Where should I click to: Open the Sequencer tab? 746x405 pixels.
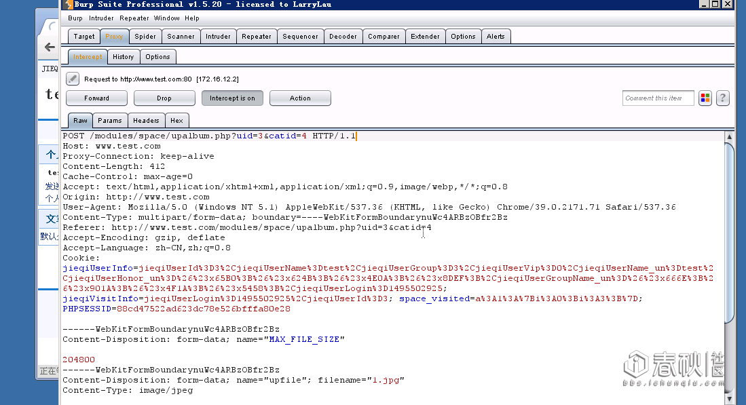point(300,36)
